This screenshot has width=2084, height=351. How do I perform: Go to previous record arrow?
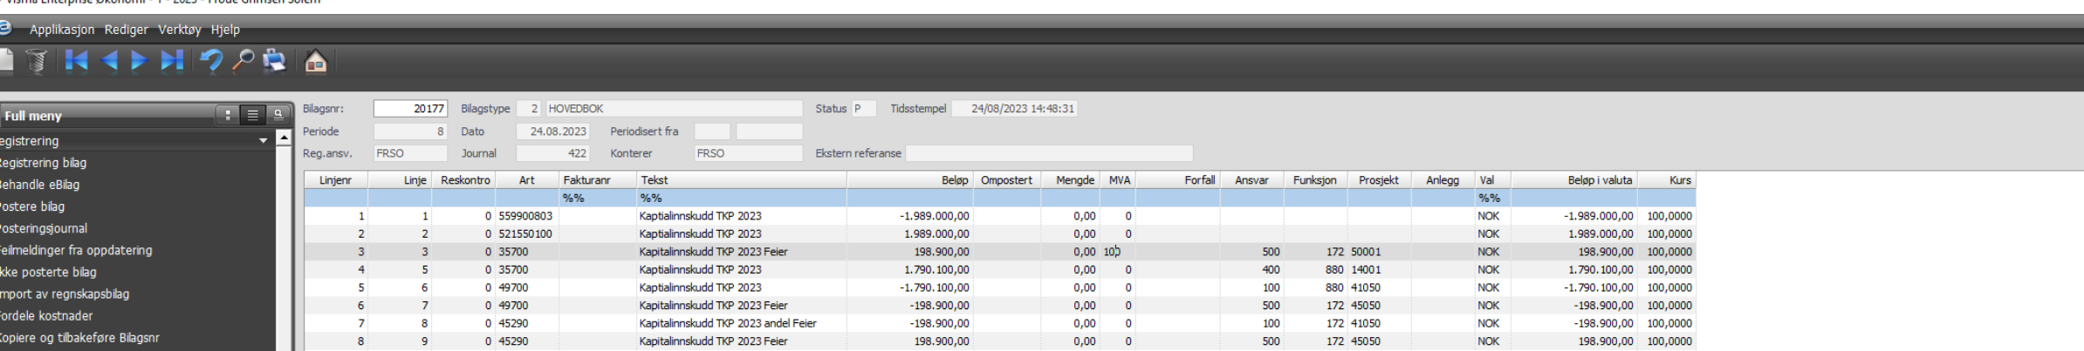coord(110,61)
